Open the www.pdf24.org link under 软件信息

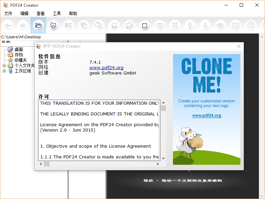click(x=106, y=67)
